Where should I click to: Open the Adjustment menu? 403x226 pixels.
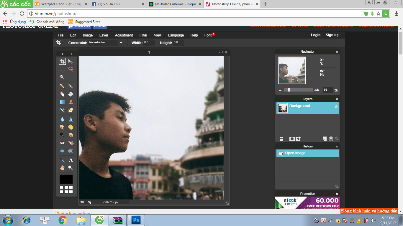124,35
